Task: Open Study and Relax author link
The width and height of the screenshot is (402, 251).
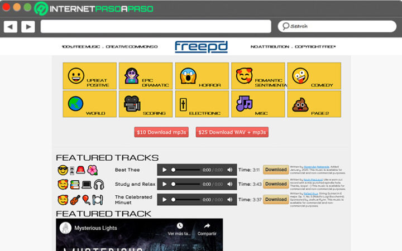Action: (x=313, y=180)
